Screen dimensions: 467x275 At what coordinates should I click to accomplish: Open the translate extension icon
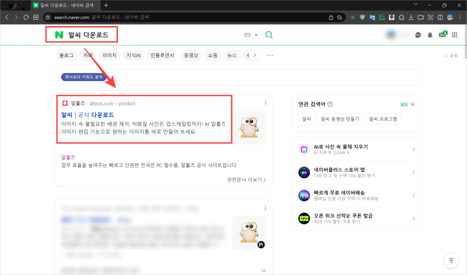point(372,17)
